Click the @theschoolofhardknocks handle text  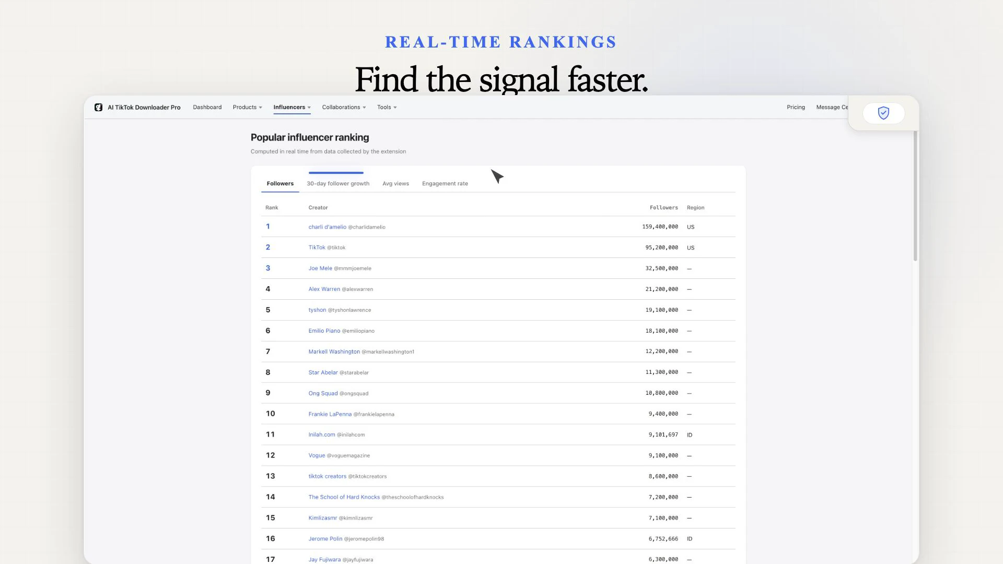coord(413,497)
